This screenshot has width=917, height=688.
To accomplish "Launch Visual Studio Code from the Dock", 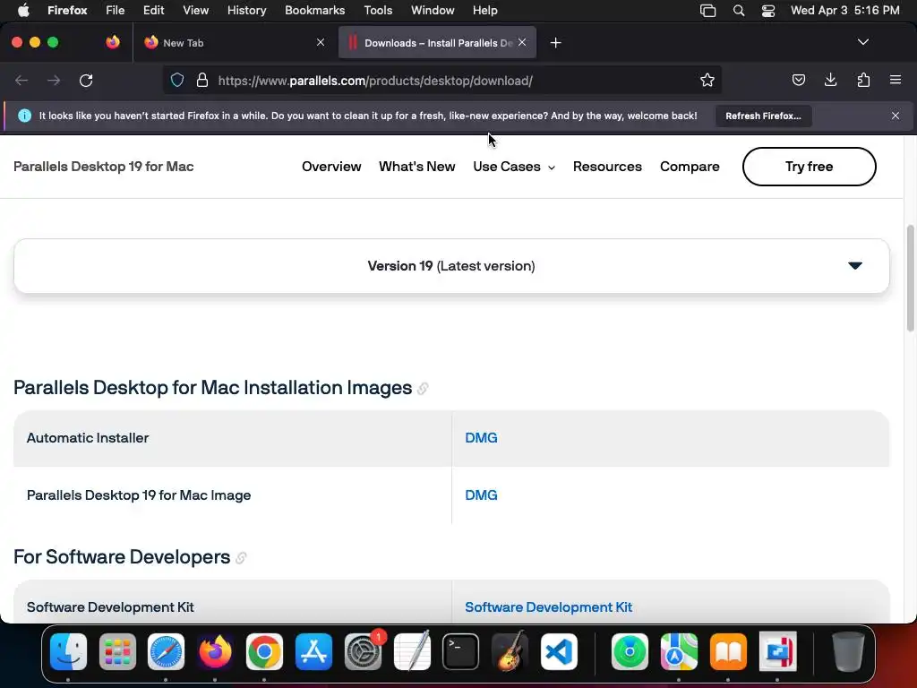I will click(x=559, y=652).
